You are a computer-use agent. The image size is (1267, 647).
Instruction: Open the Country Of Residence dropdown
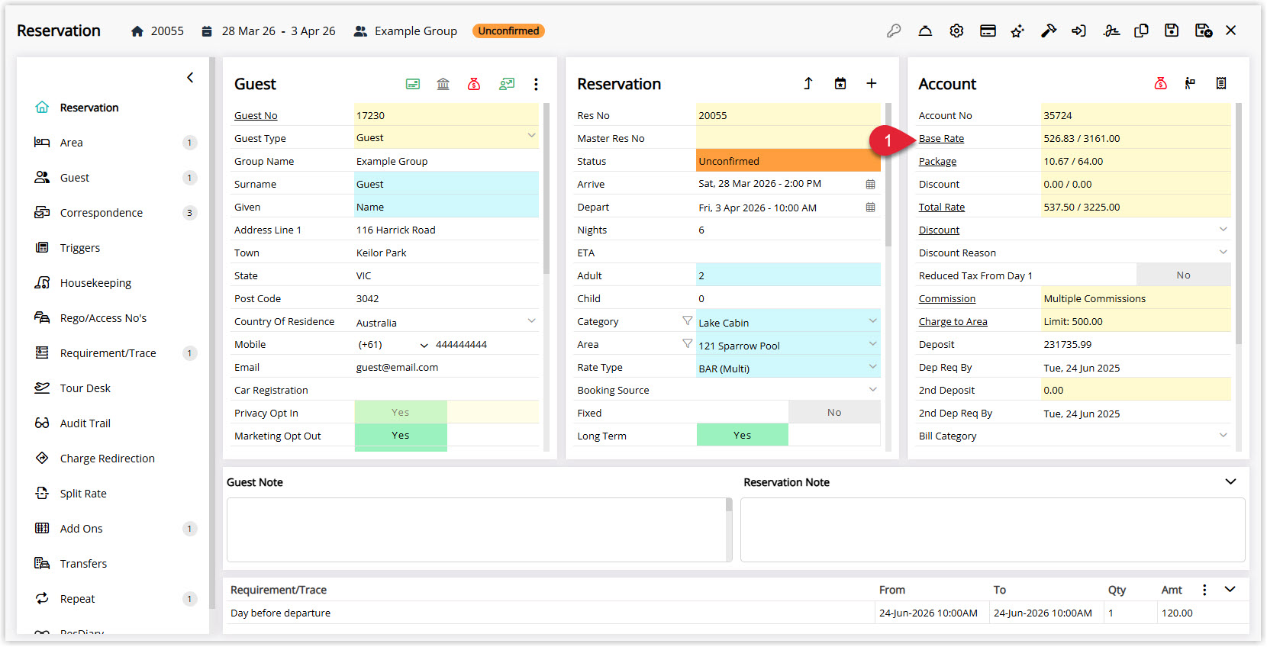pyautogui.click(x=531, y=321)
